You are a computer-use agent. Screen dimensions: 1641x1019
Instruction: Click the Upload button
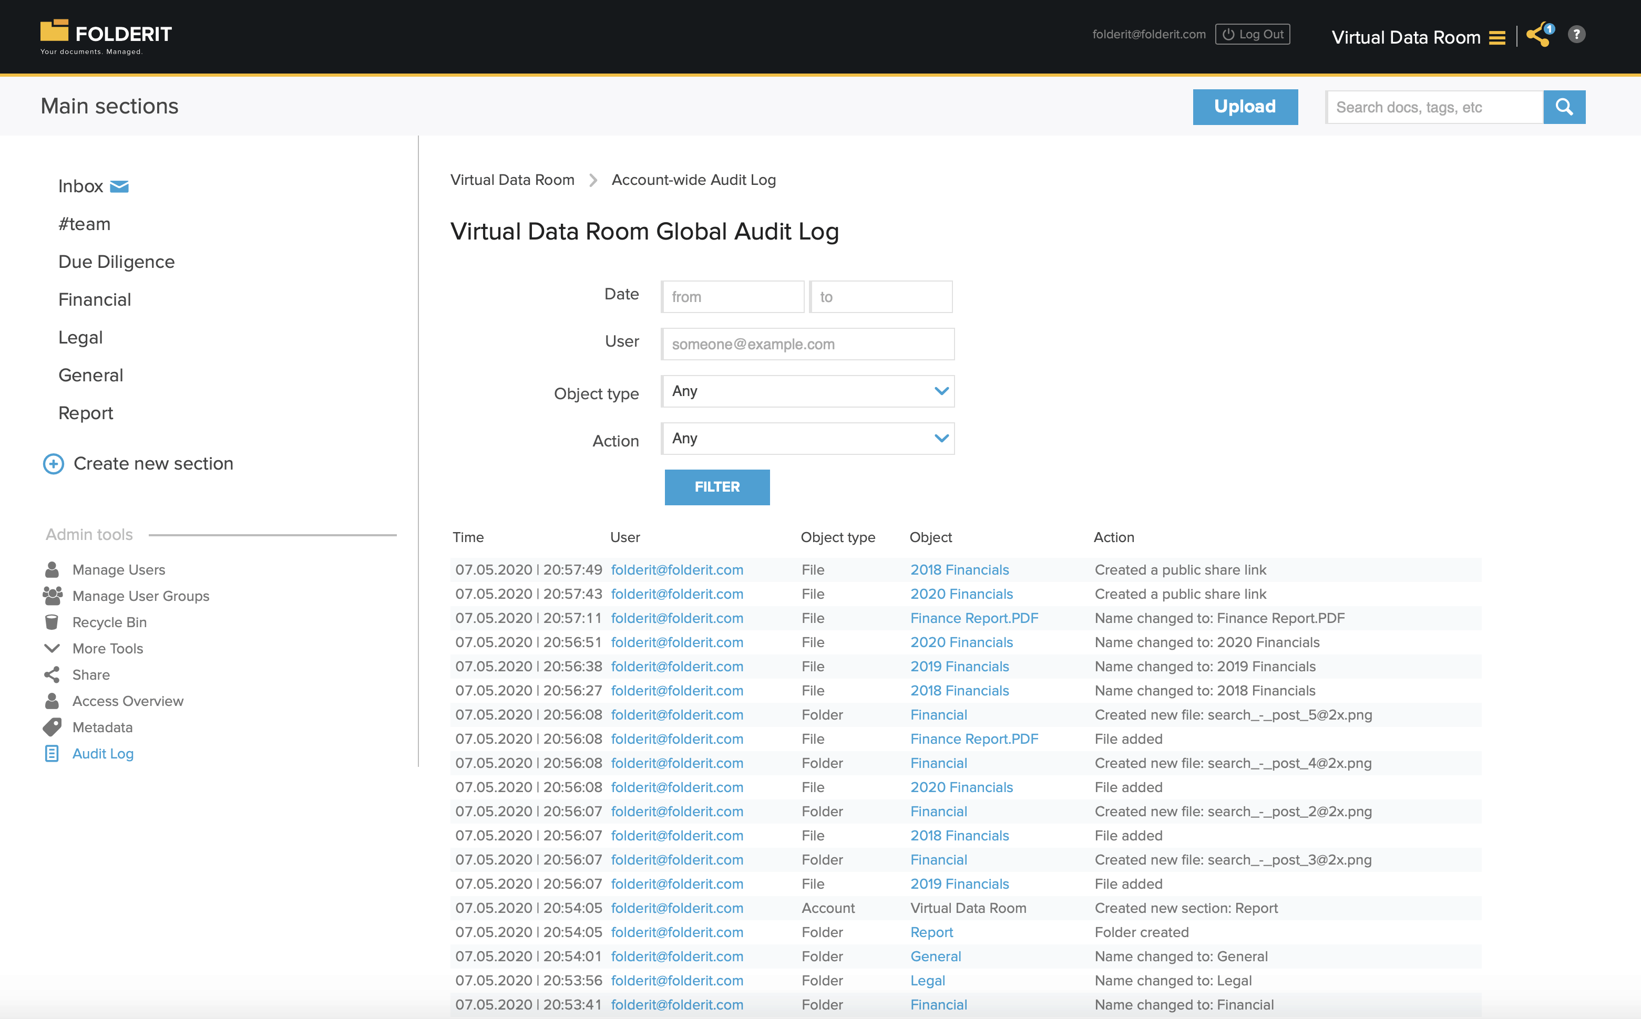tap(1244, 107)
